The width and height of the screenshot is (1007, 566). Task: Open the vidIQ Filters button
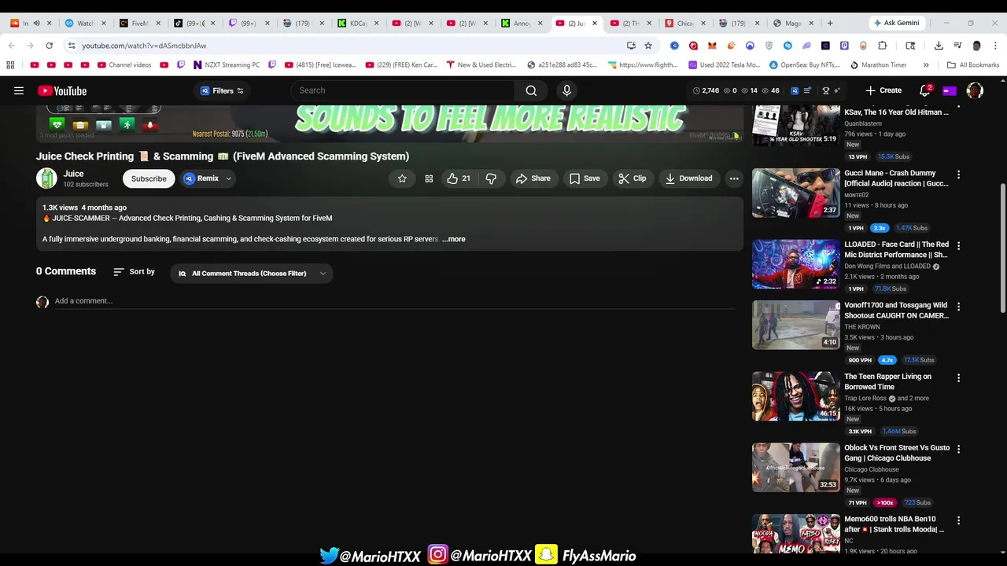(x=222, y=90)
